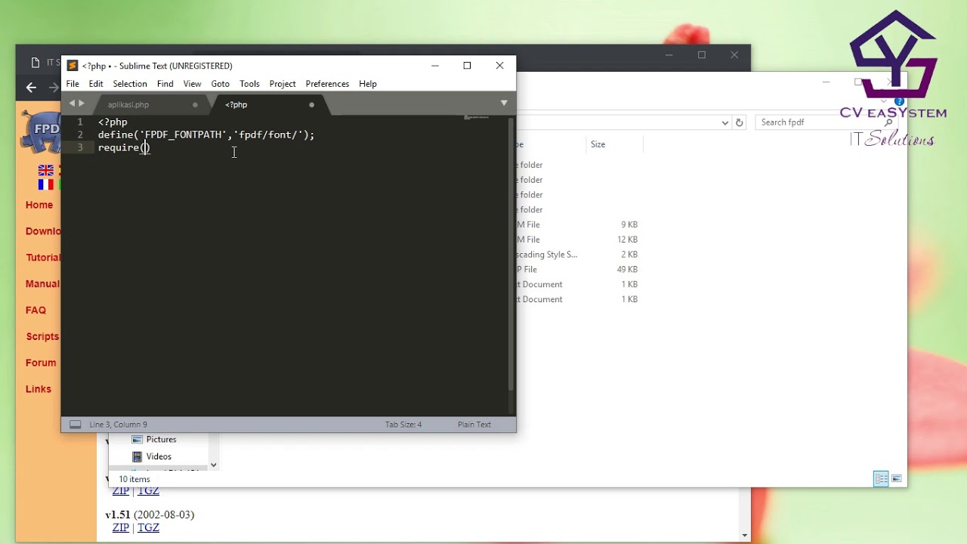Open the FAQ link on FPDF site
Viewport: 967px width, 544px height.
(x=36, y=310)
